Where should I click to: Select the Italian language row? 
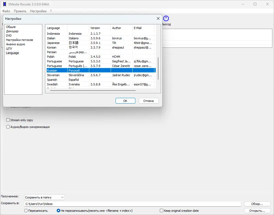point(101,38)
